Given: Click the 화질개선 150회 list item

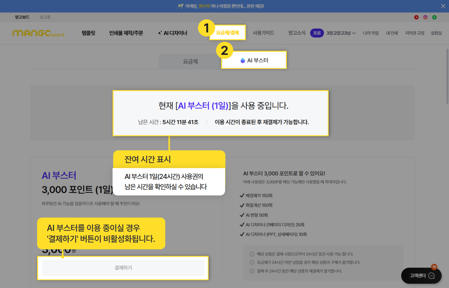Looking at the screenshot, I should point(256,205).
